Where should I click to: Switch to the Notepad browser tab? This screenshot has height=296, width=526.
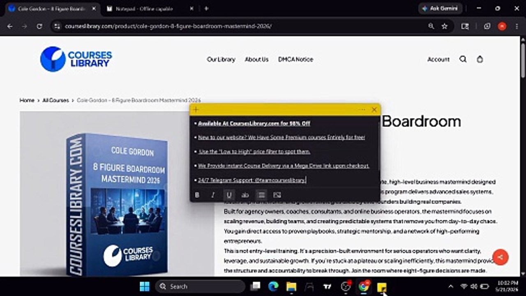[144, 9]
